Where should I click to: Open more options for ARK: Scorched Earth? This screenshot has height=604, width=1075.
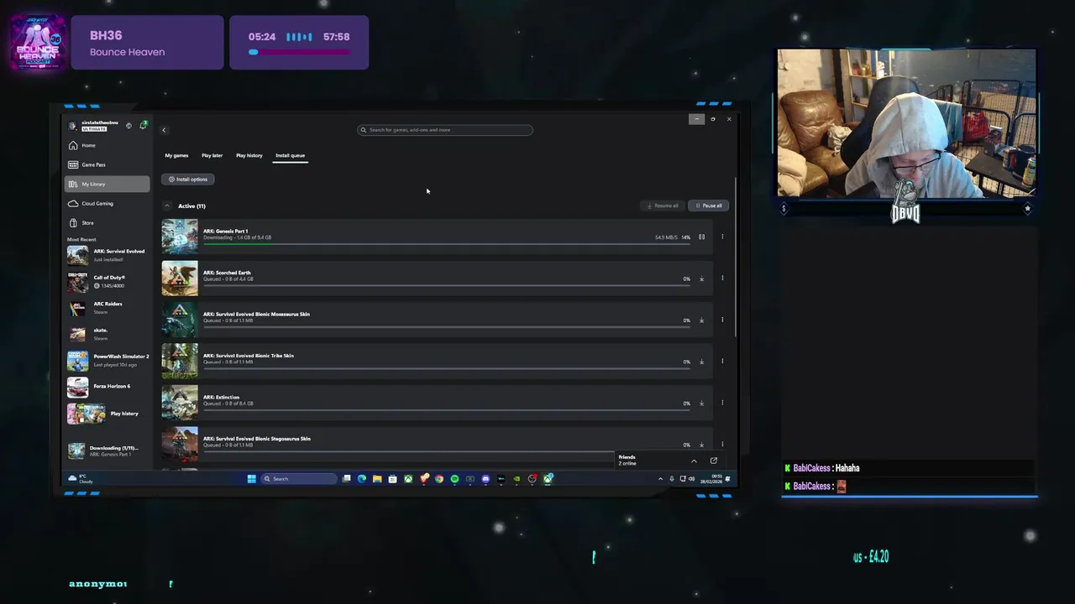[x=722, y=279]
